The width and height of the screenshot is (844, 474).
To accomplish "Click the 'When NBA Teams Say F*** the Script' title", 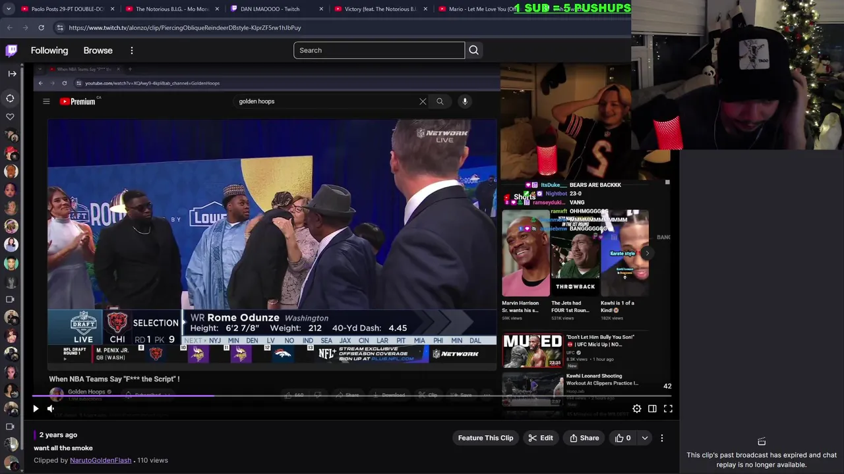I will [x=114, y=379].
